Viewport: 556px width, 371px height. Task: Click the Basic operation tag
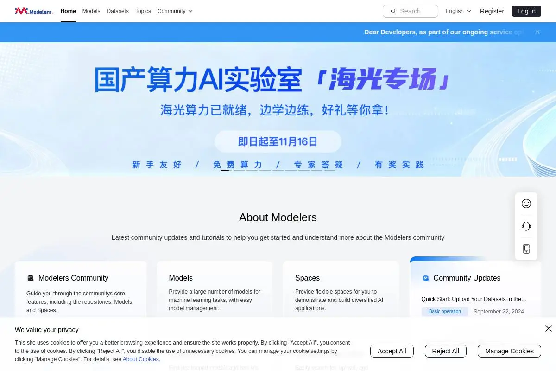(x=445, y=312)
